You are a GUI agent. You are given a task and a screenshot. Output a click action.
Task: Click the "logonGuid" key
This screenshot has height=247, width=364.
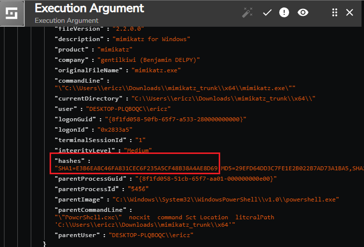click(75, 119)
